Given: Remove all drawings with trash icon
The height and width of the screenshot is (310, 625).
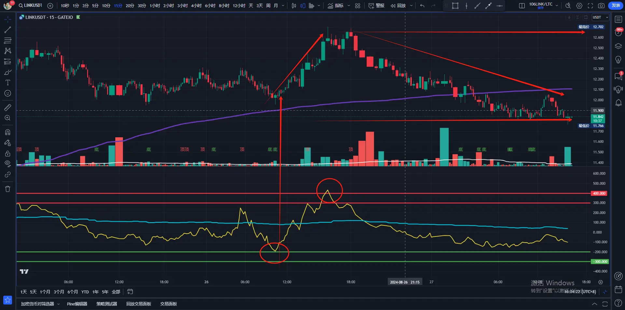Looking at the screenshot, I should tap(7, 189).
